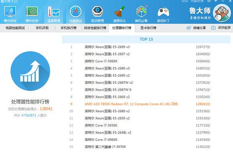Open the 硬件体检 hardware checkup icon

tap(10, 14)
